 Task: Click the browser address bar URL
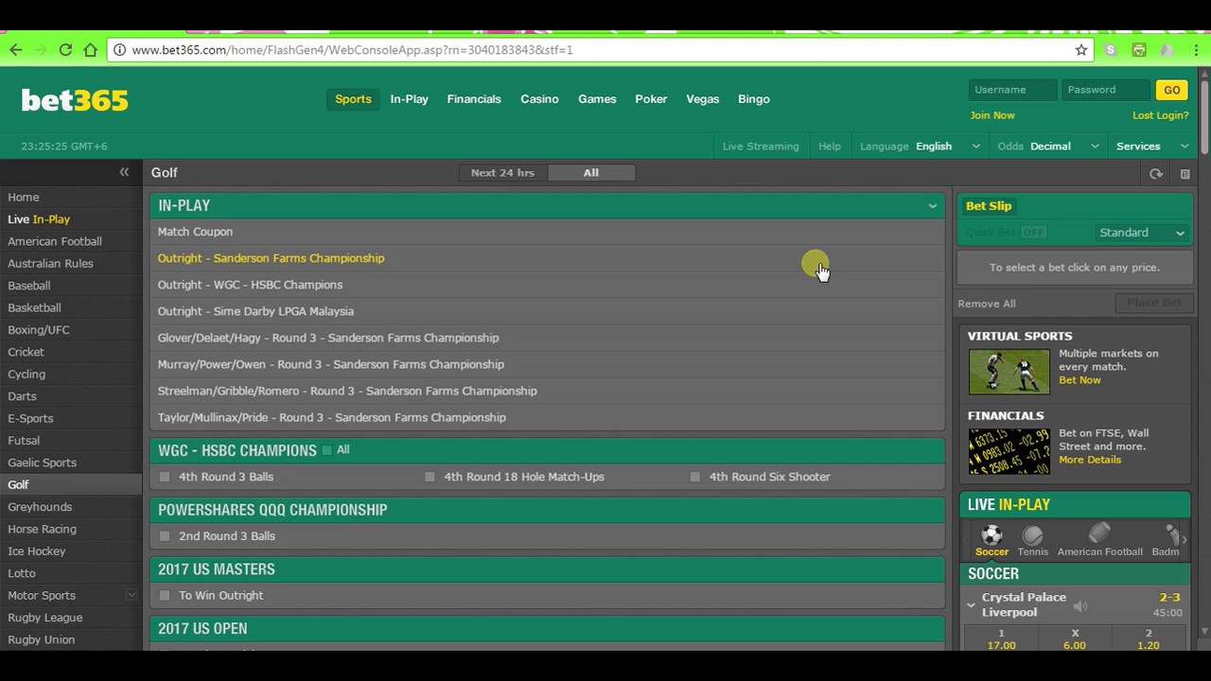pyautogui.click(x=352, y=50)
